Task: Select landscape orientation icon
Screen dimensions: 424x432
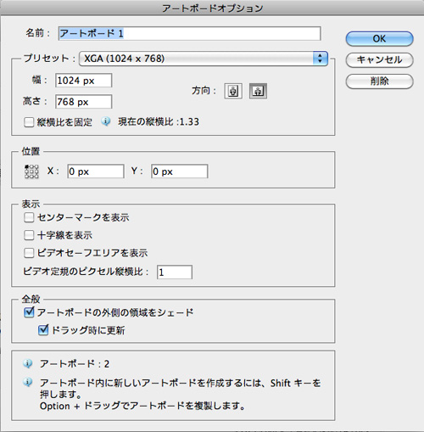Action: click(x=258, y=91)
